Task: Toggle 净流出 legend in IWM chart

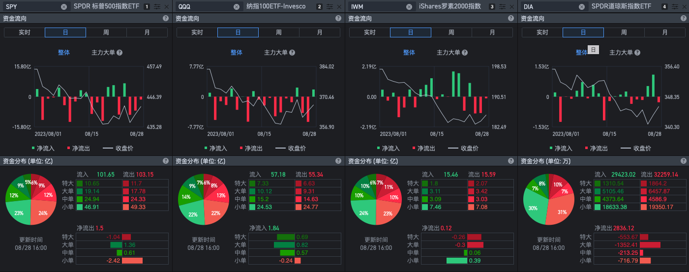Action: (x=423, y=148)
